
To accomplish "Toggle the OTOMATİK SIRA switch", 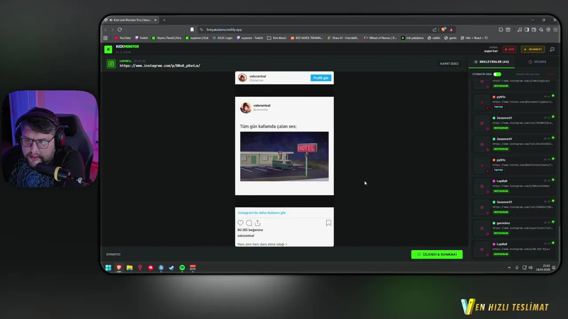I will click(x=497, y=74).
